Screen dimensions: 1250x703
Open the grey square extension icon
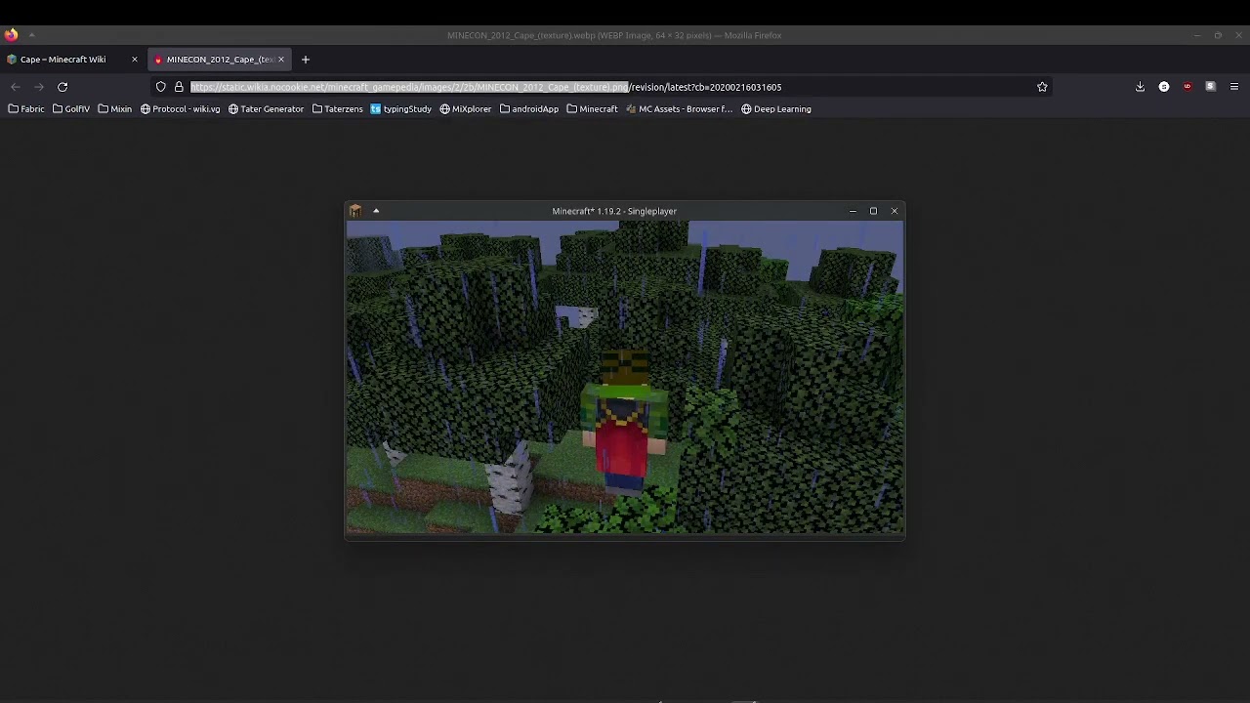tap(1211, 87)
